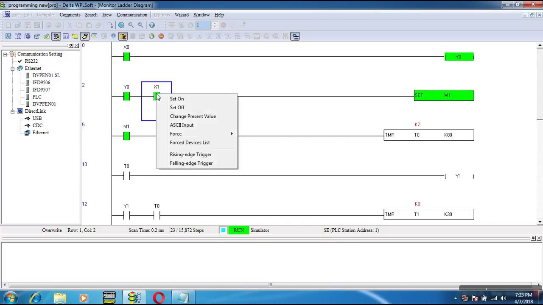This screenshot has height=305, width=543.
Task: Click the second icon after LD/OUT in toolbar
Action: coord(27,36)
